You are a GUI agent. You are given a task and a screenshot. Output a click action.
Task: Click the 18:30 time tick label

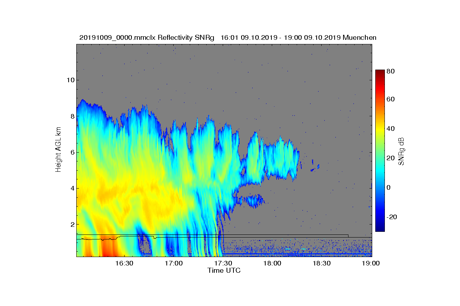(322, 264)
